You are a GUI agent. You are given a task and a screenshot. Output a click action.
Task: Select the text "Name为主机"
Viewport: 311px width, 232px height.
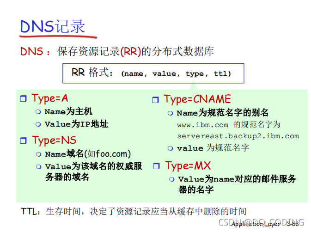click(x=68, y=111)
